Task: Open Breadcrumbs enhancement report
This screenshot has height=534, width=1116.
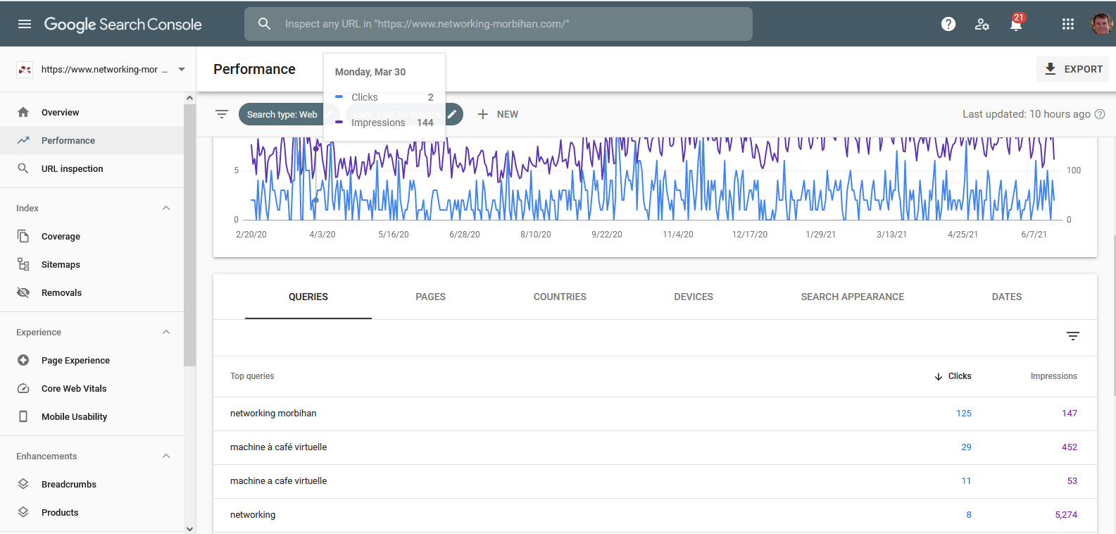Action: [x=92, y=484]
